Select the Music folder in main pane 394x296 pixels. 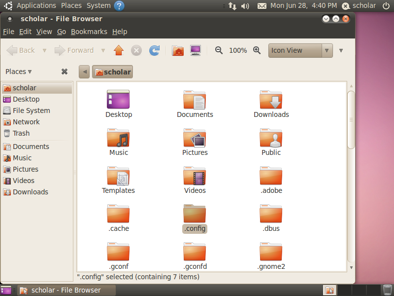point(118,142)
